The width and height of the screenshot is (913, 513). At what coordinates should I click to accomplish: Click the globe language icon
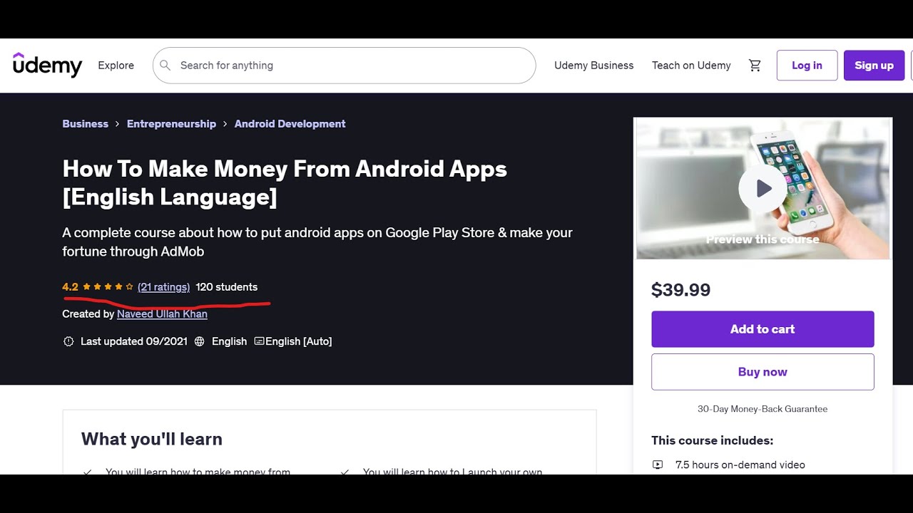pyautogui.click(x=200, y=341)
